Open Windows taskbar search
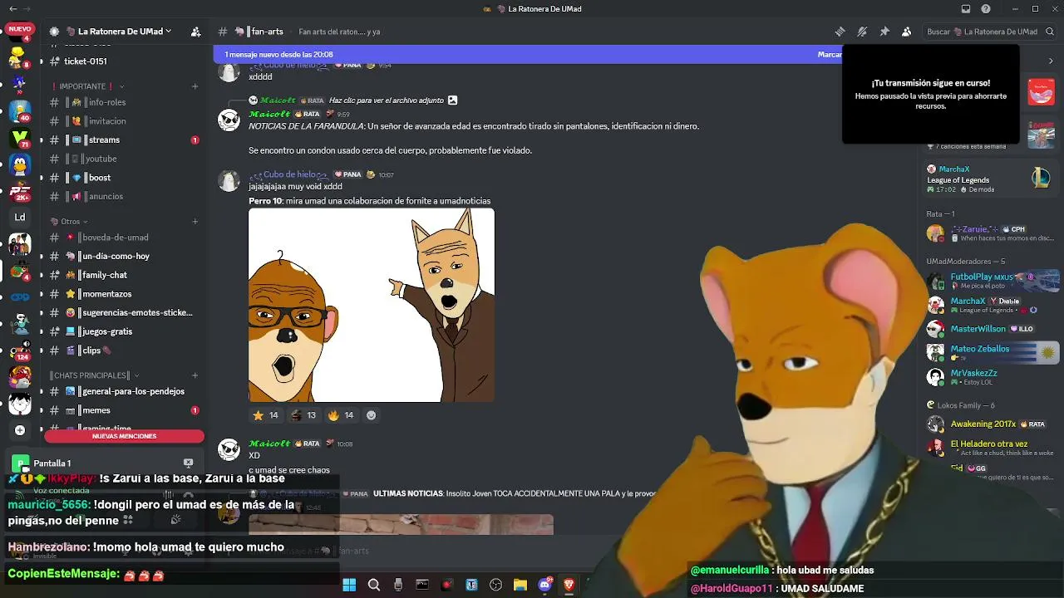Viewport: 1064px width, 598px height. click(374, 585)
